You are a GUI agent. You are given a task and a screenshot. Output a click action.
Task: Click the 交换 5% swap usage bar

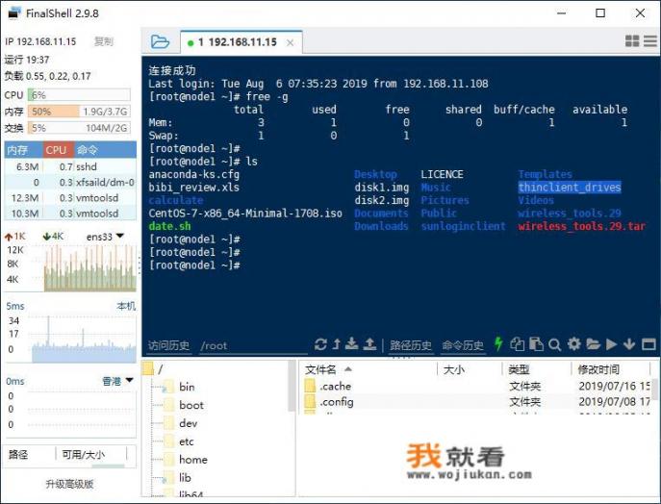point(79,128)
